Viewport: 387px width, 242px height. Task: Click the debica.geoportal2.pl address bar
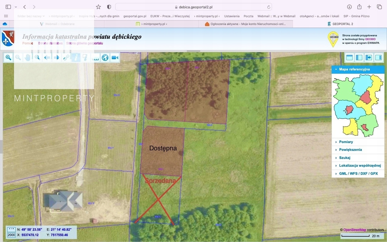coord(193,7)
